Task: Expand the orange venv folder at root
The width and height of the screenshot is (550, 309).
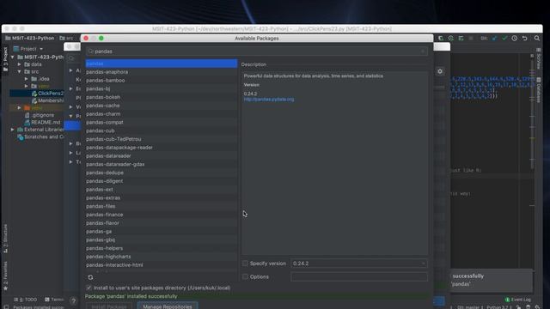Action: pyautogui.click(x=19, y=108)
